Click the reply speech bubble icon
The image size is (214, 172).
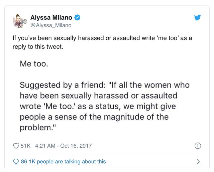[16, 162]
